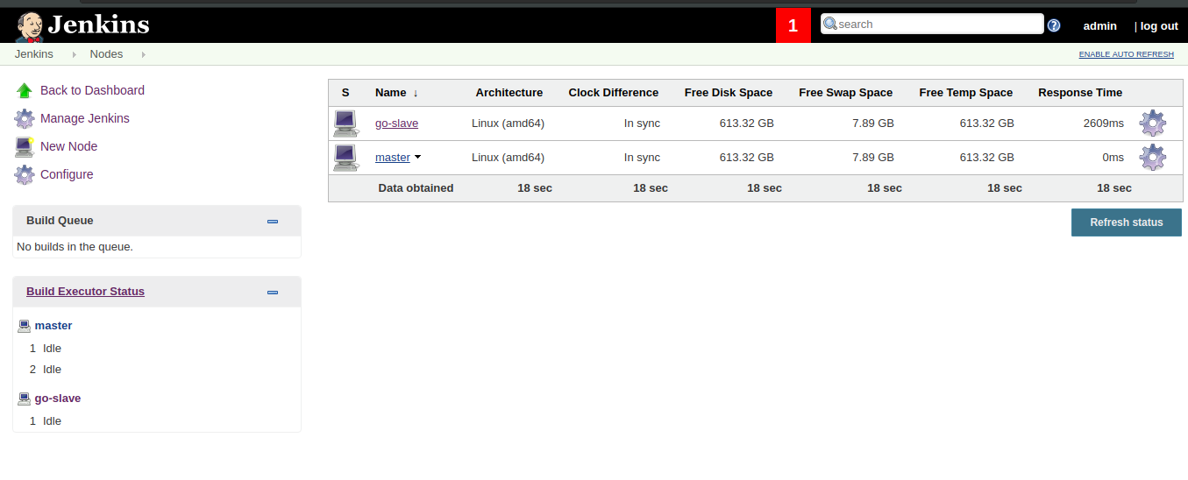Click the red notification badge showing 1
1188x480 pixels.
pyautogui.click(x=793, y=25)
